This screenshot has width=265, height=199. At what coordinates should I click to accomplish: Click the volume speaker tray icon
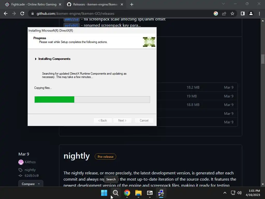(x=239, y=193)
